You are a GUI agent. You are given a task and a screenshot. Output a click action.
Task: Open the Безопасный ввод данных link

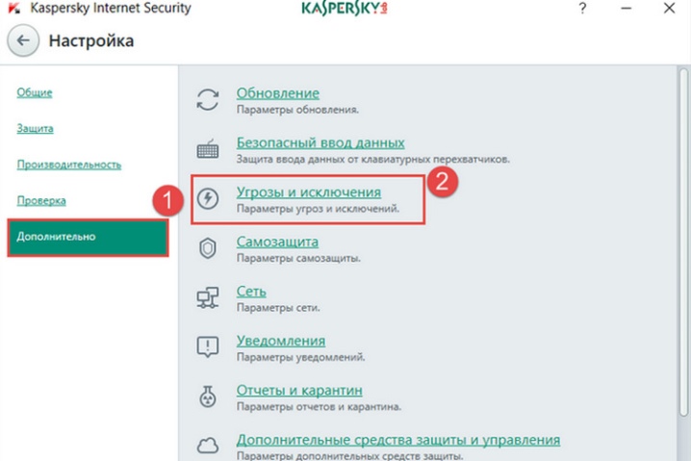coord(320,142)
